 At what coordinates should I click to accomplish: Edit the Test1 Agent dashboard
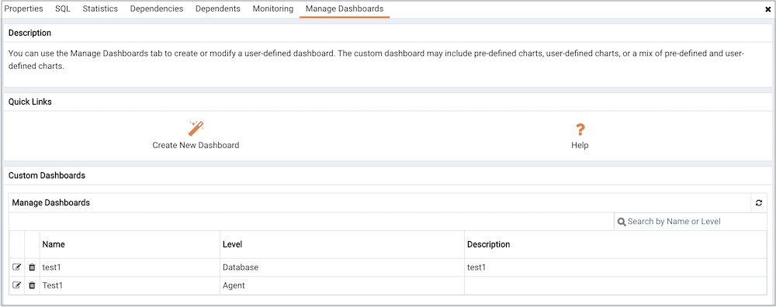click(x=17, y=285)
